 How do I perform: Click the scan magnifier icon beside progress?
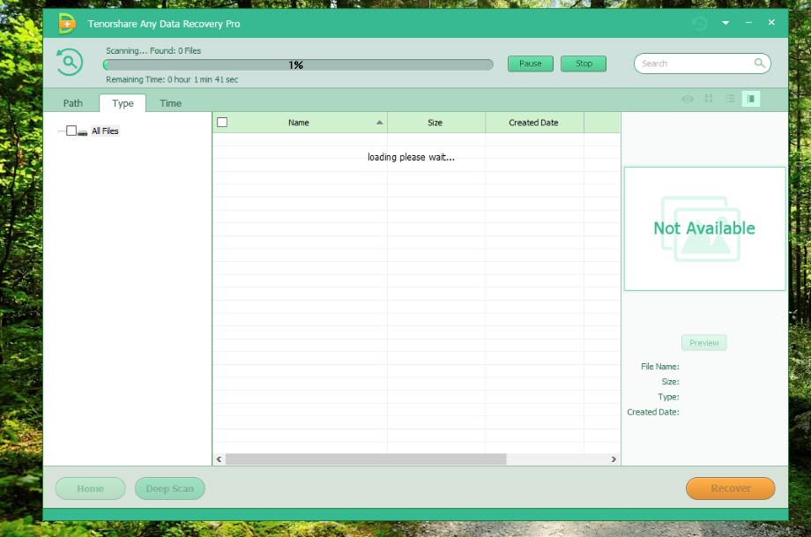69,63
